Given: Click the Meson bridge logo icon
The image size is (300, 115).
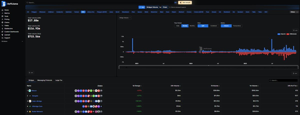Looking at the screenshot, I should 30,90.
